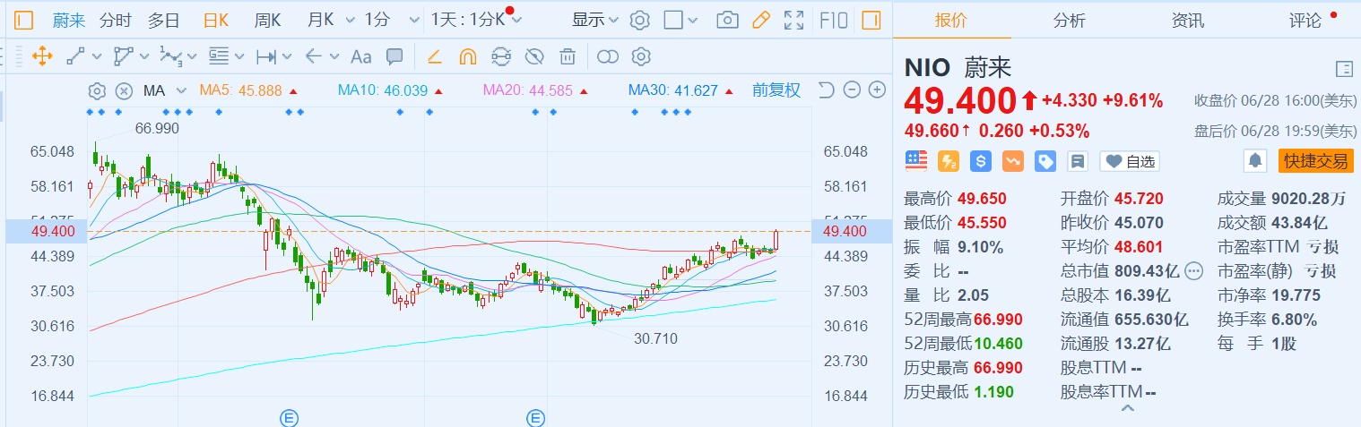Click the quote layout icon beside NIO
The image size is (1361, 427).
coord(1343,68)
